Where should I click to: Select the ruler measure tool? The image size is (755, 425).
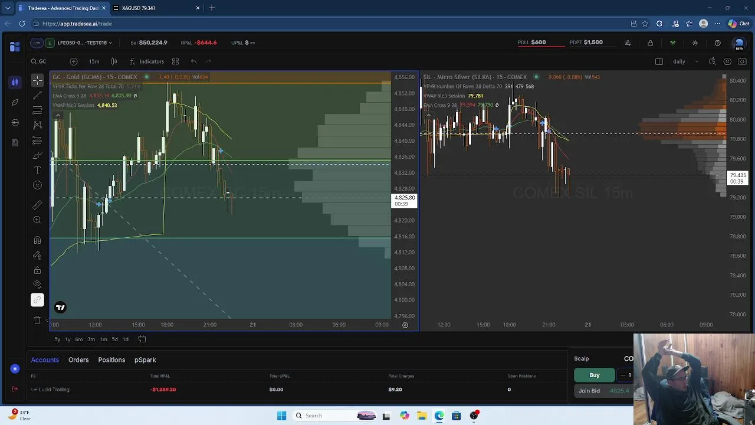click(37, 205)
